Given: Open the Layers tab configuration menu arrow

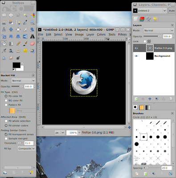Looking at the screenshot, I should 172,25.
